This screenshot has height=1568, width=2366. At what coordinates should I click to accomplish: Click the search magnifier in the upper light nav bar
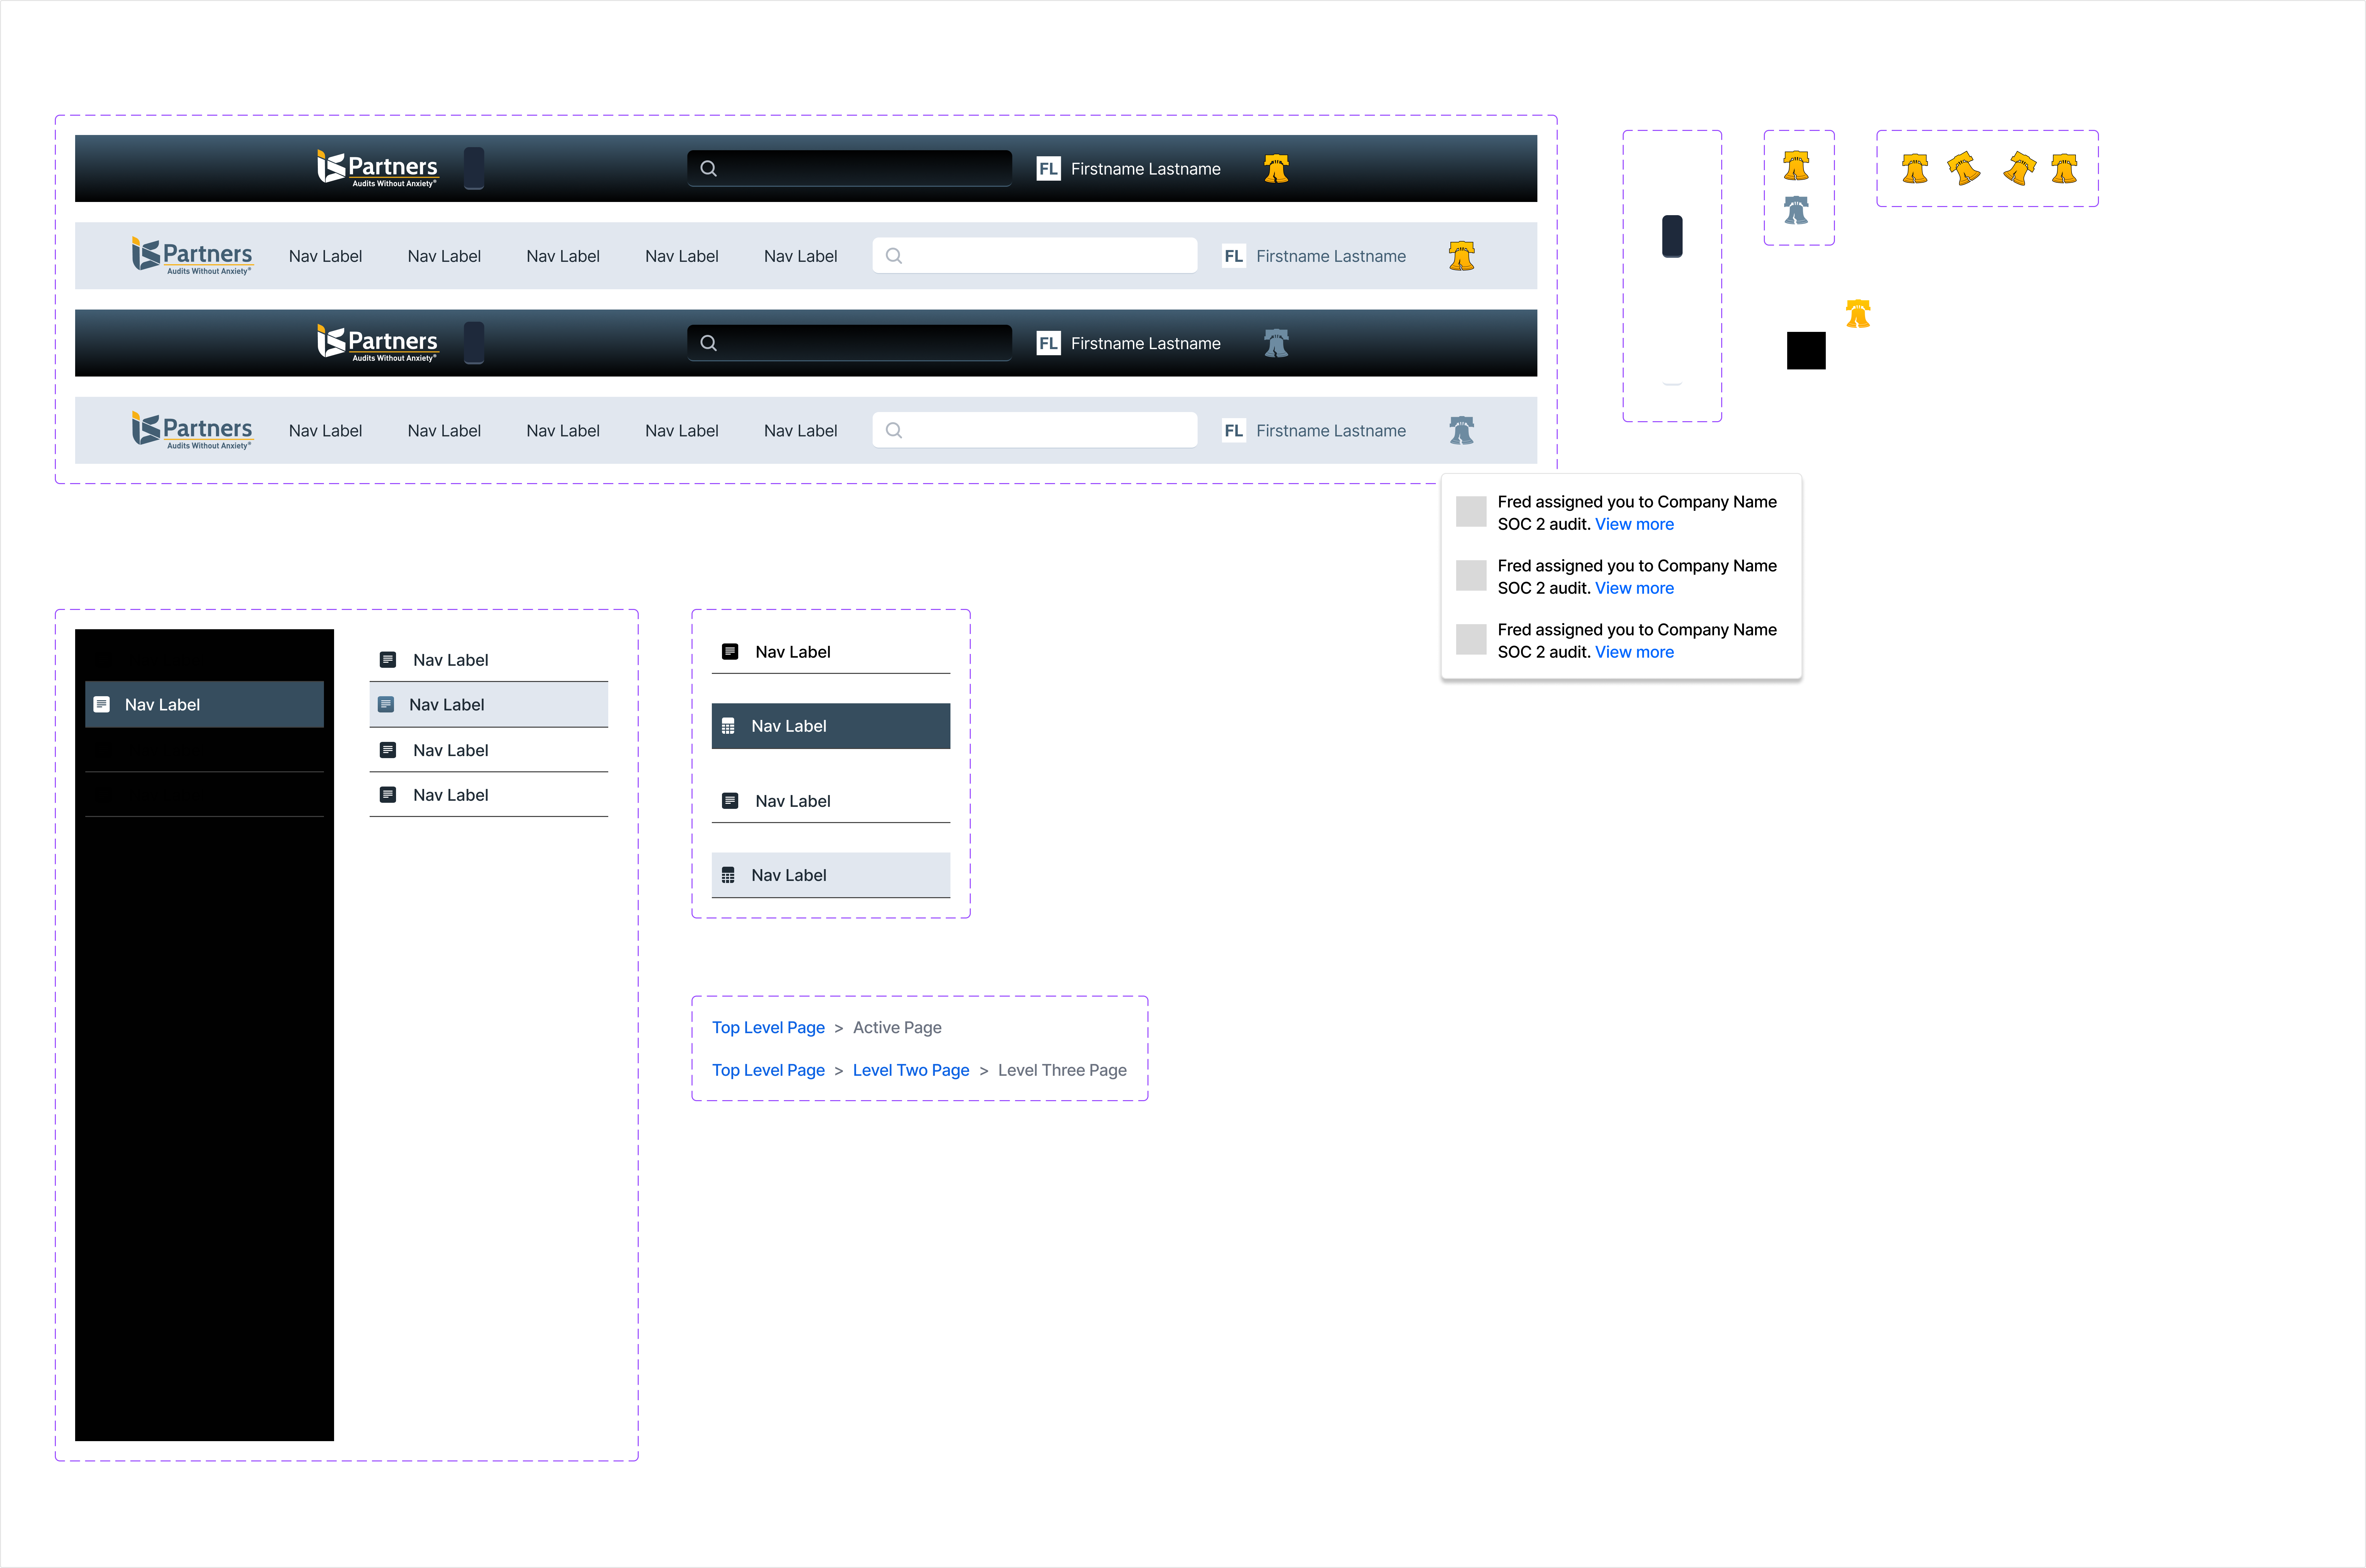894,256
